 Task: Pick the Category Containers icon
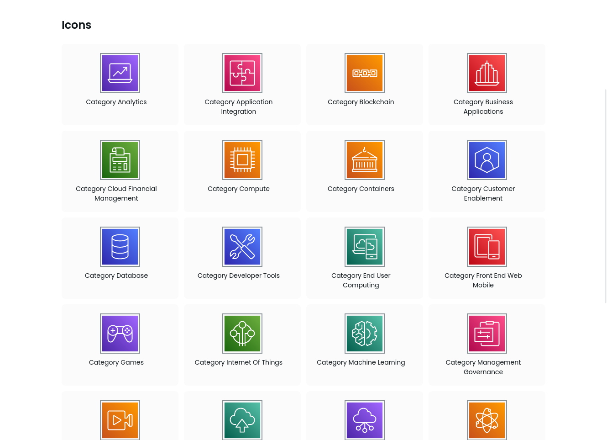tap(365, 160)
